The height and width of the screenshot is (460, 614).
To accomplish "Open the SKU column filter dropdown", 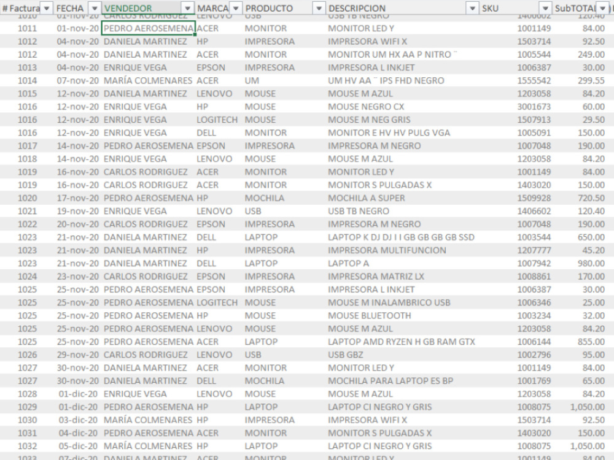I will pyautogui.click(x=545, y=8).
